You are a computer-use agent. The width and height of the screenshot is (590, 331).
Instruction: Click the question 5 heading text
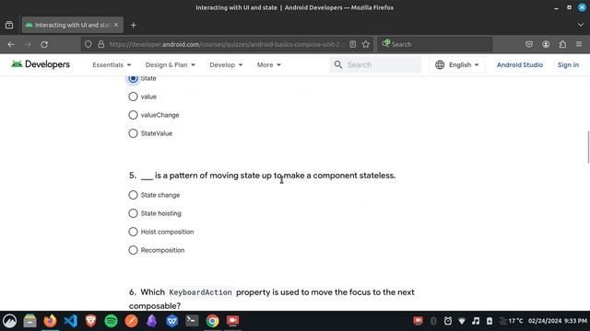[262, 176]
